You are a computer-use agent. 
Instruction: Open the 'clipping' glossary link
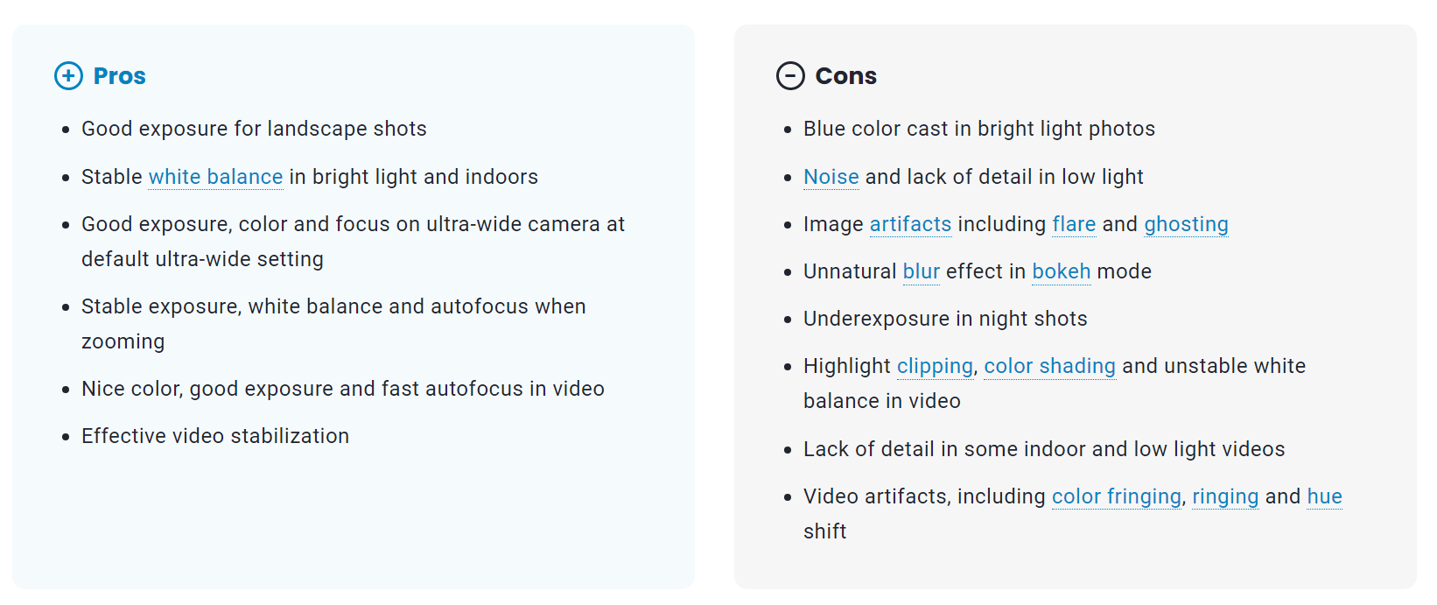[x=935, y=367]
